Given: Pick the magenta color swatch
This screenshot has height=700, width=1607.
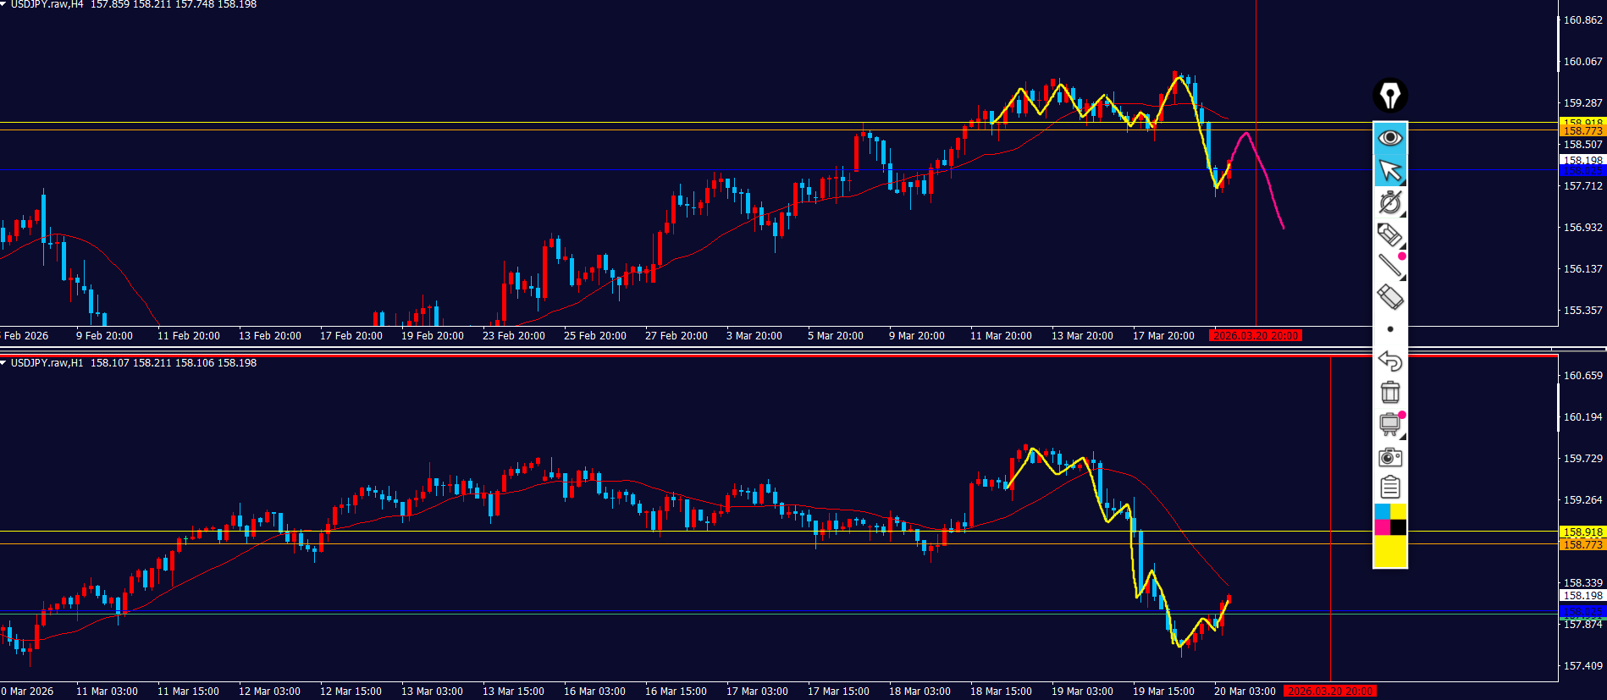Looking at the screenshot, I should pos(1382,527).
